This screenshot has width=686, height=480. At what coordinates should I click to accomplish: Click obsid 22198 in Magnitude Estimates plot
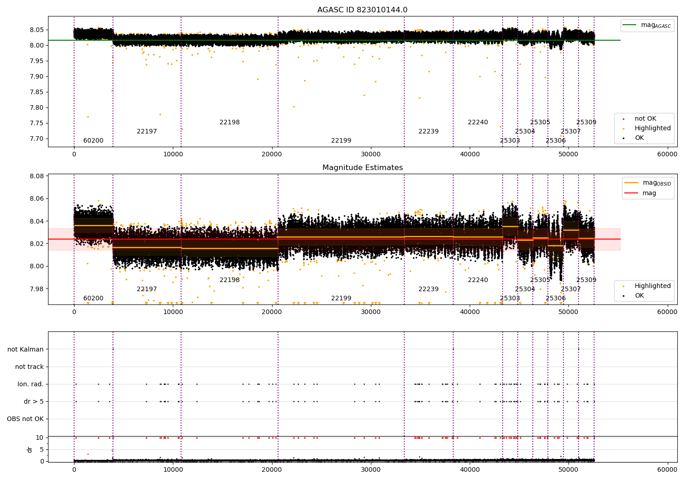pyautogui.click(x=230, y=280)
